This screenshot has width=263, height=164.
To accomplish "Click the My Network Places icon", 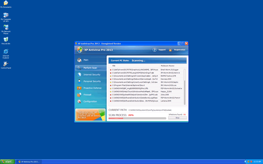I will coord(6,27).
